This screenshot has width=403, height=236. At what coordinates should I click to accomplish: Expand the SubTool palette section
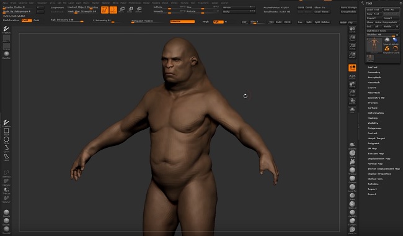point(373,68)
